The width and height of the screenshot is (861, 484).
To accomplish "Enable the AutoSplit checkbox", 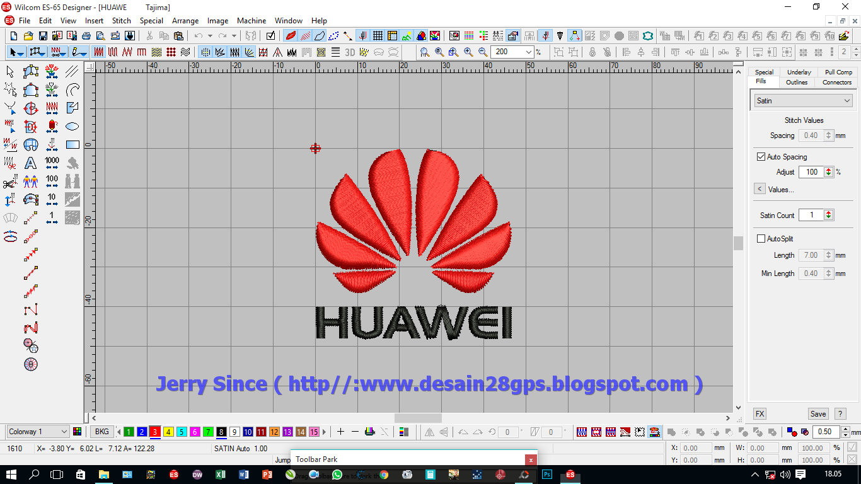I will [761, 238].
